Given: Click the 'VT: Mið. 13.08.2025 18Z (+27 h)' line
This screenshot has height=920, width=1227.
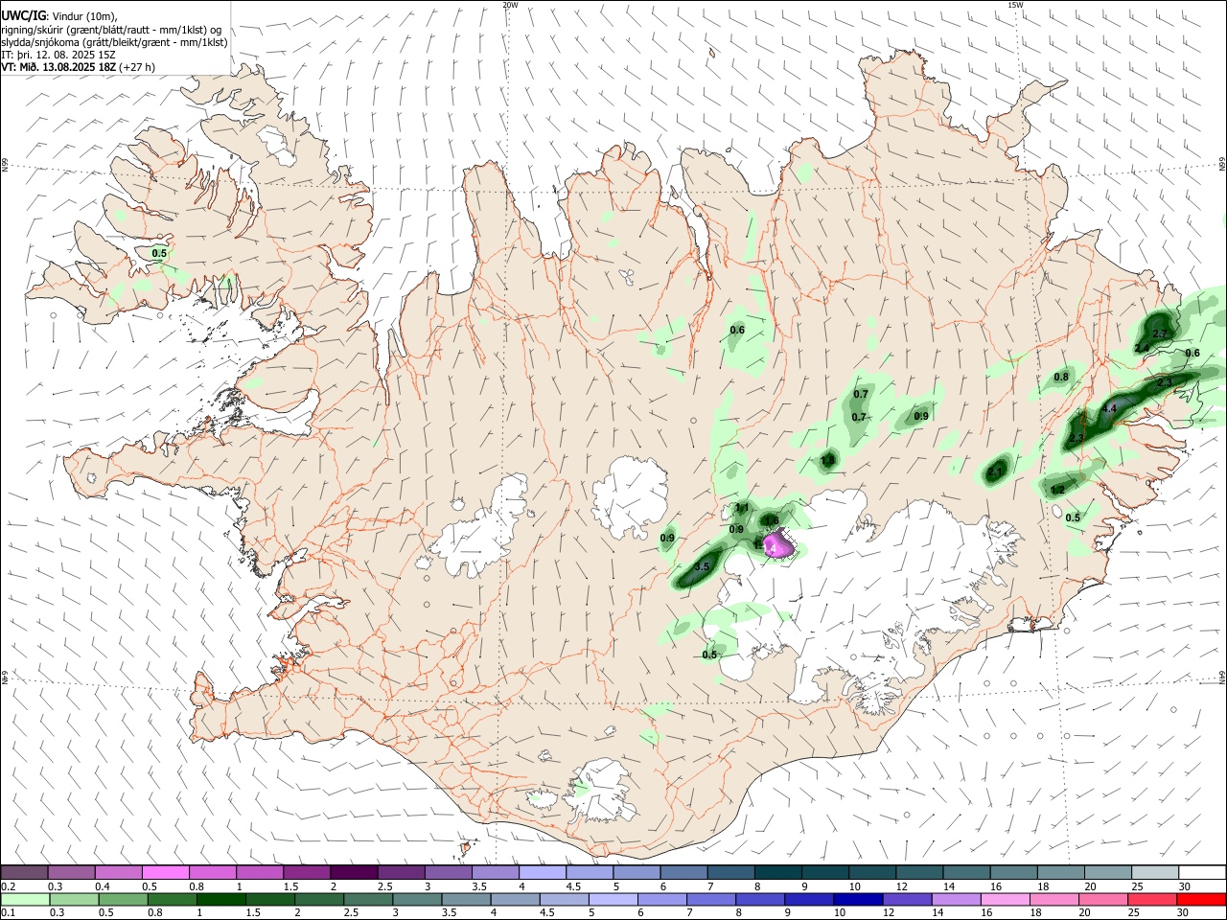Looking at the screenshot, I should [78, 67].
